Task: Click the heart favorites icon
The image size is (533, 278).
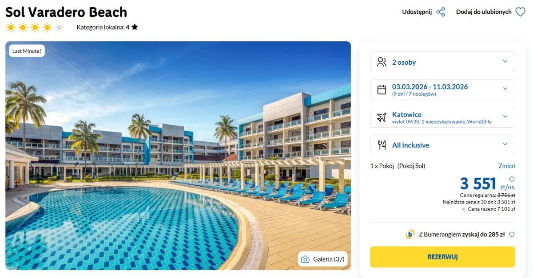Action: 520,12
